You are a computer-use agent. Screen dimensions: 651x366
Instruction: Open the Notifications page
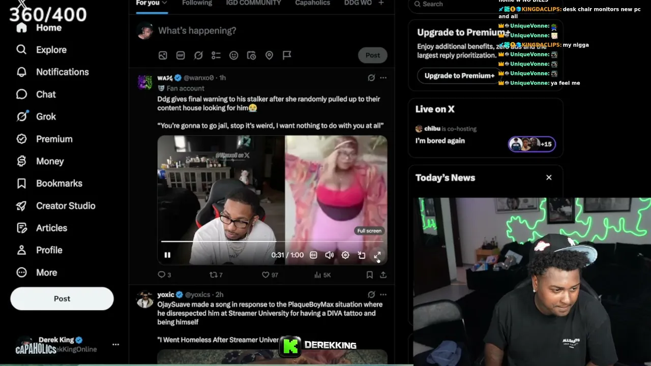point(52,72)
